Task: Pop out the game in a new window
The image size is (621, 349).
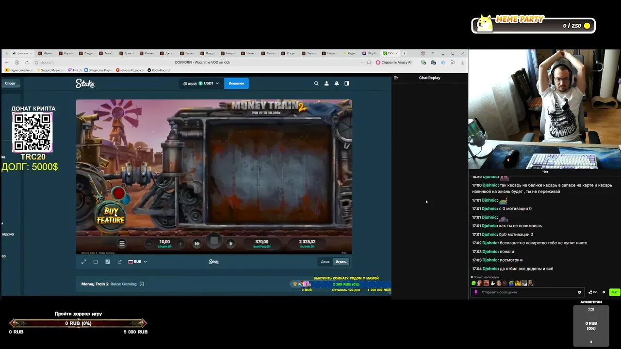Action: pyautogui.click(x=119, y=262)
